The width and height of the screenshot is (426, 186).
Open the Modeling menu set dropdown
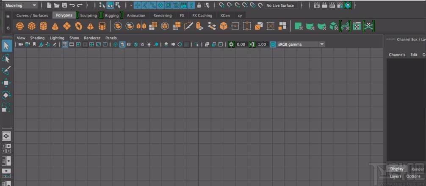(21, 5)
